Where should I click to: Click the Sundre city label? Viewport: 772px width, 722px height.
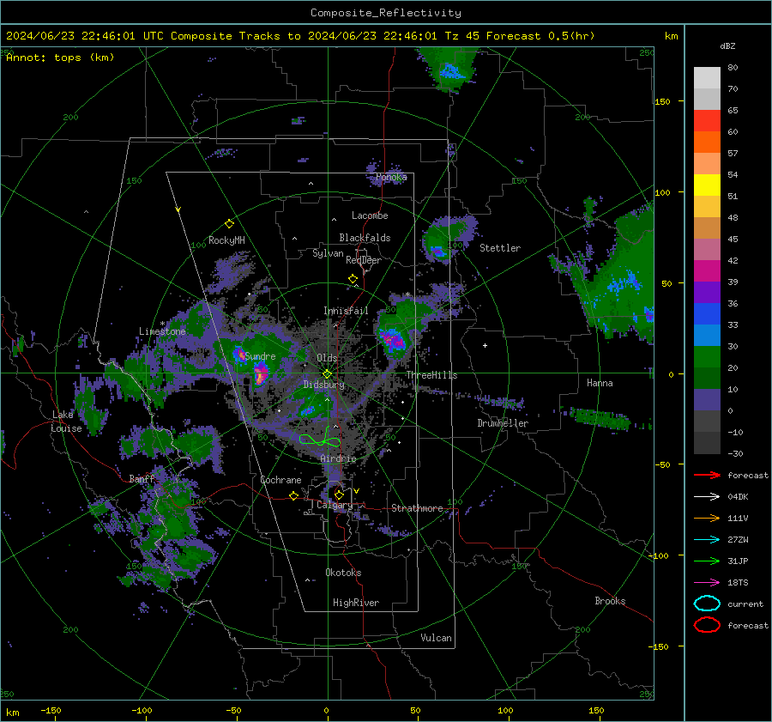click(261, 356)
